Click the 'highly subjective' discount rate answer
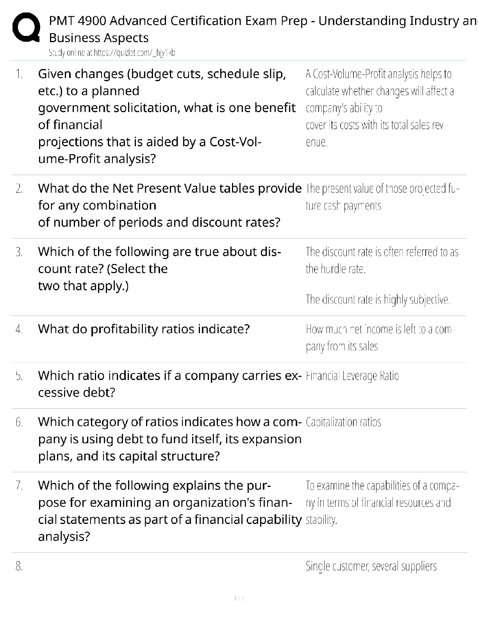Viewport: 478px width, 618px height. 378,300
